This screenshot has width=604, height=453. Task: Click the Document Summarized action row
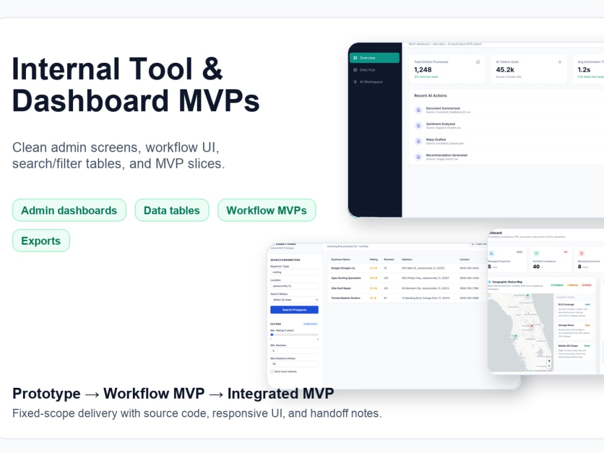coord(507,110)
